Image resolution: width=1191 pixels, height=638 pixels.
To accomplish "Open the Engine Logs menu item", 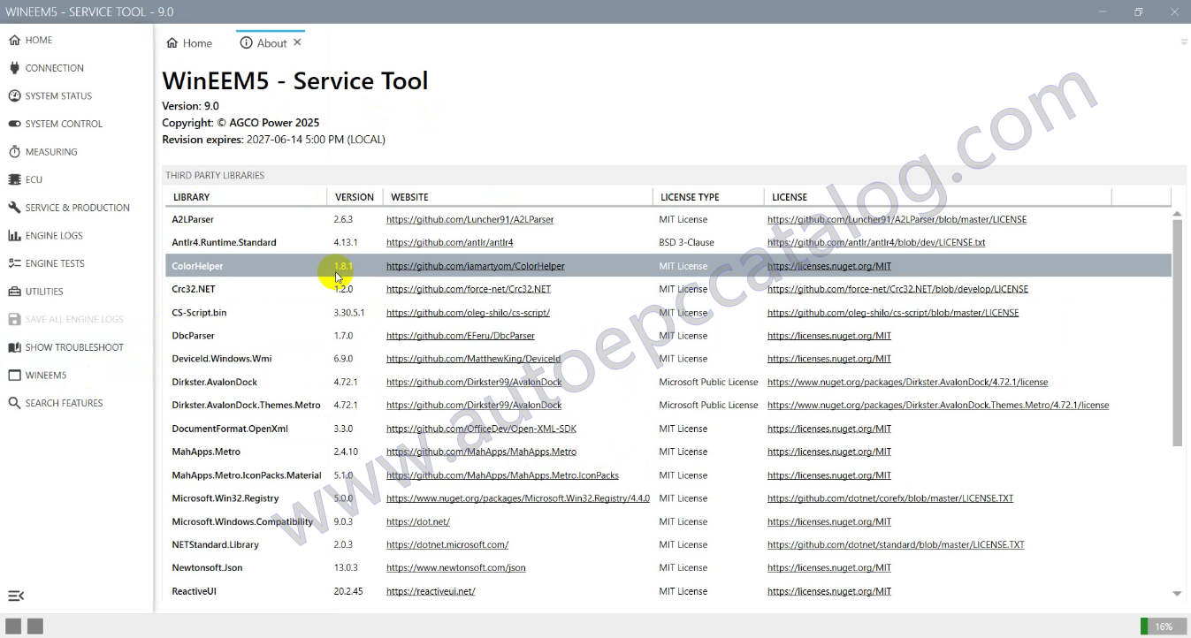I will [x=76, y=236].
